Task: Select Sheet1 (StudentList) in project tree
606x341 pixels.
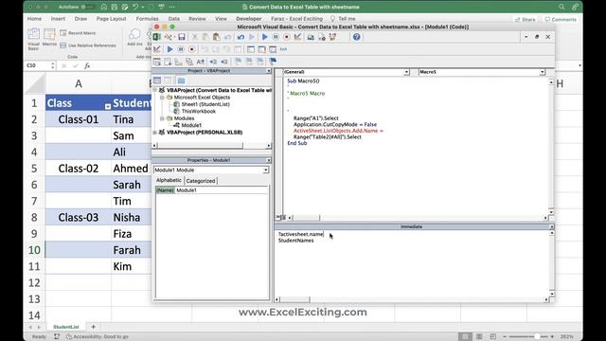Action: click(205, 104)
